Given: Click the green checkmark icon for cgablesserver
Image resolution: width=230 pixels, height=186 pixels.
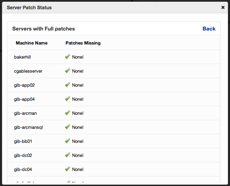Looking at the screenshot, I should pos(68,71).
